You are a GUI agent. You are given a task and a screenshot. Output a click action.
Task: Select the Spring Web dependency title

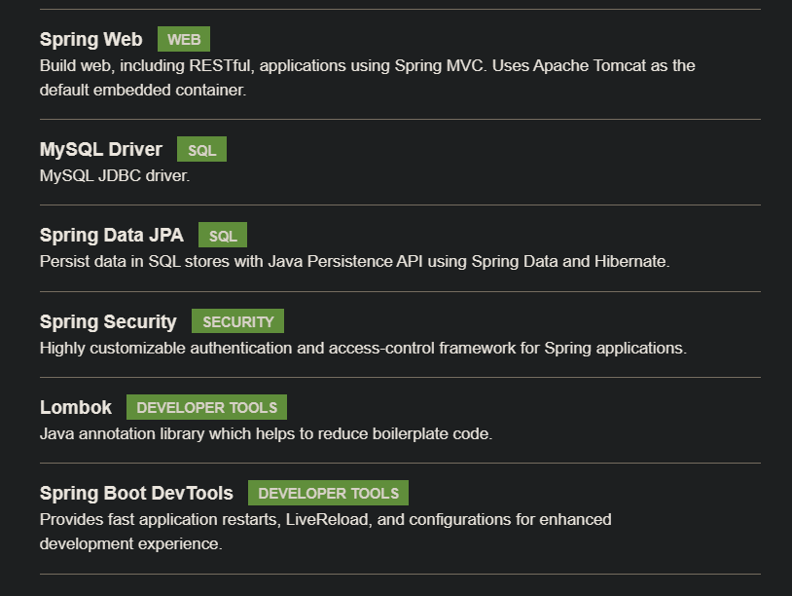(x=90, y=39)
